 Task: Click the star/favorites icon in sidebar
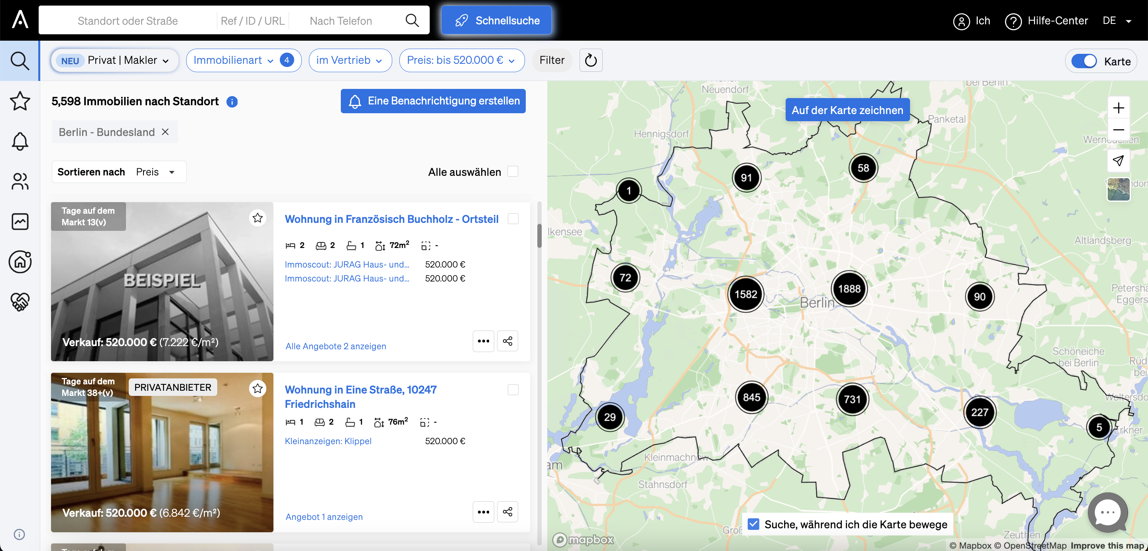point(20,101)
